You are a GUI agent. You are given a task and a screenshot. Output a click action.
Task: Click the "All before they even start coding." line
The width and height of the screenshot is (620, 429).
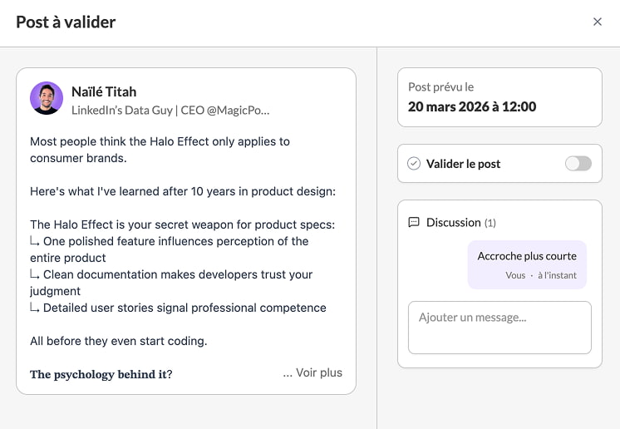[x=118, y=341]
